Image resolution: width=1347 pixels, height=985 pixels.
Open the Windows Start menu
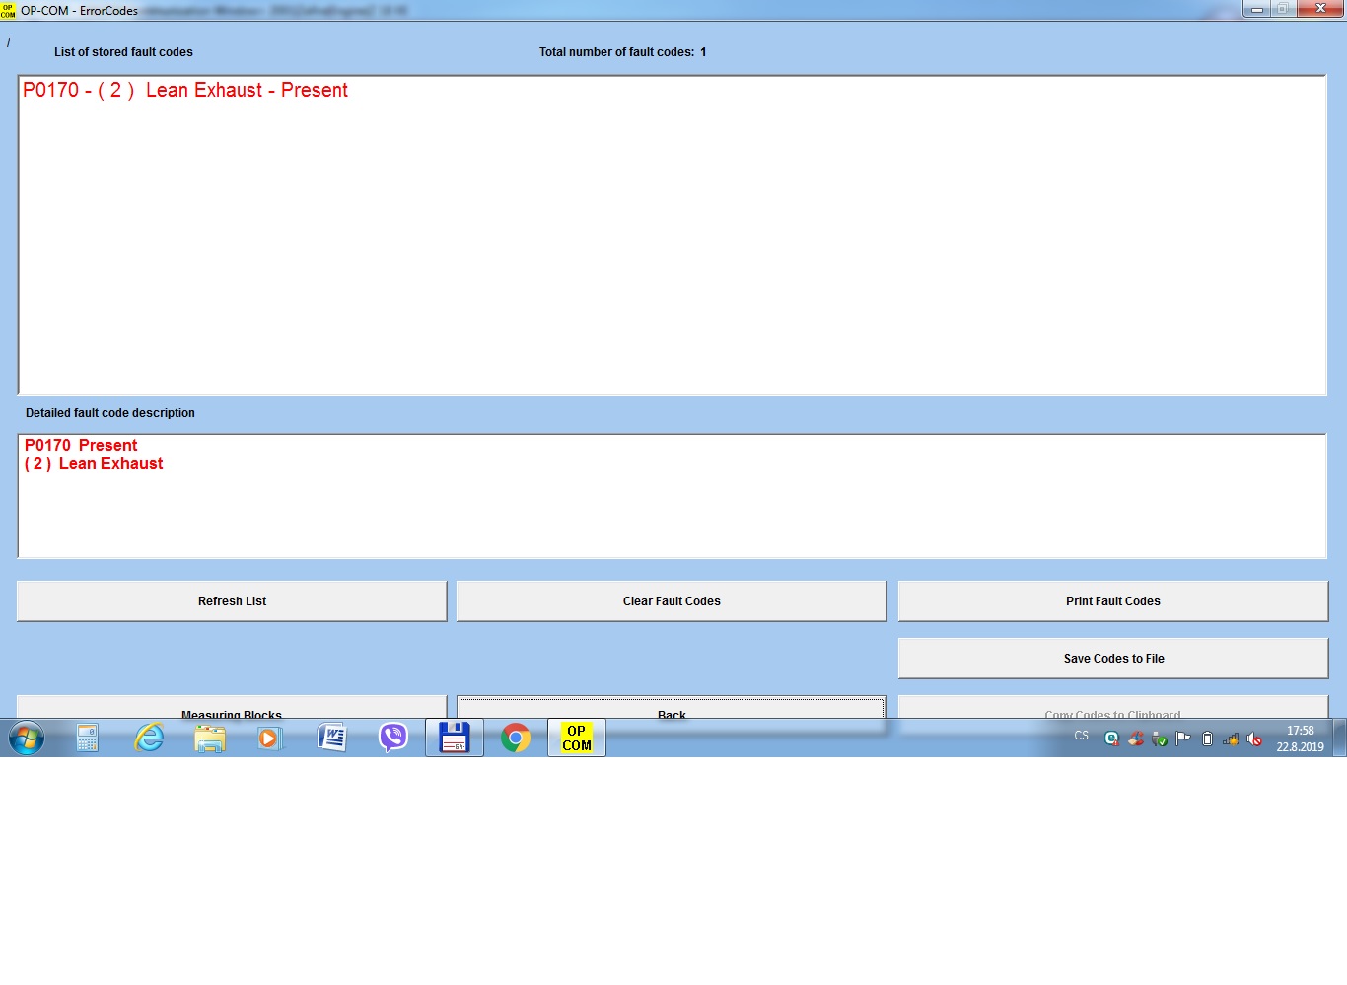27,738
